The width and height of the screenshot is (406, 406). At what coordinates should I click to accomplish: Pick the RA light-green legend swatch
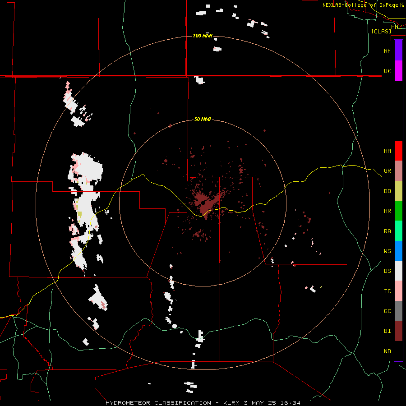[x=398, y=231]
